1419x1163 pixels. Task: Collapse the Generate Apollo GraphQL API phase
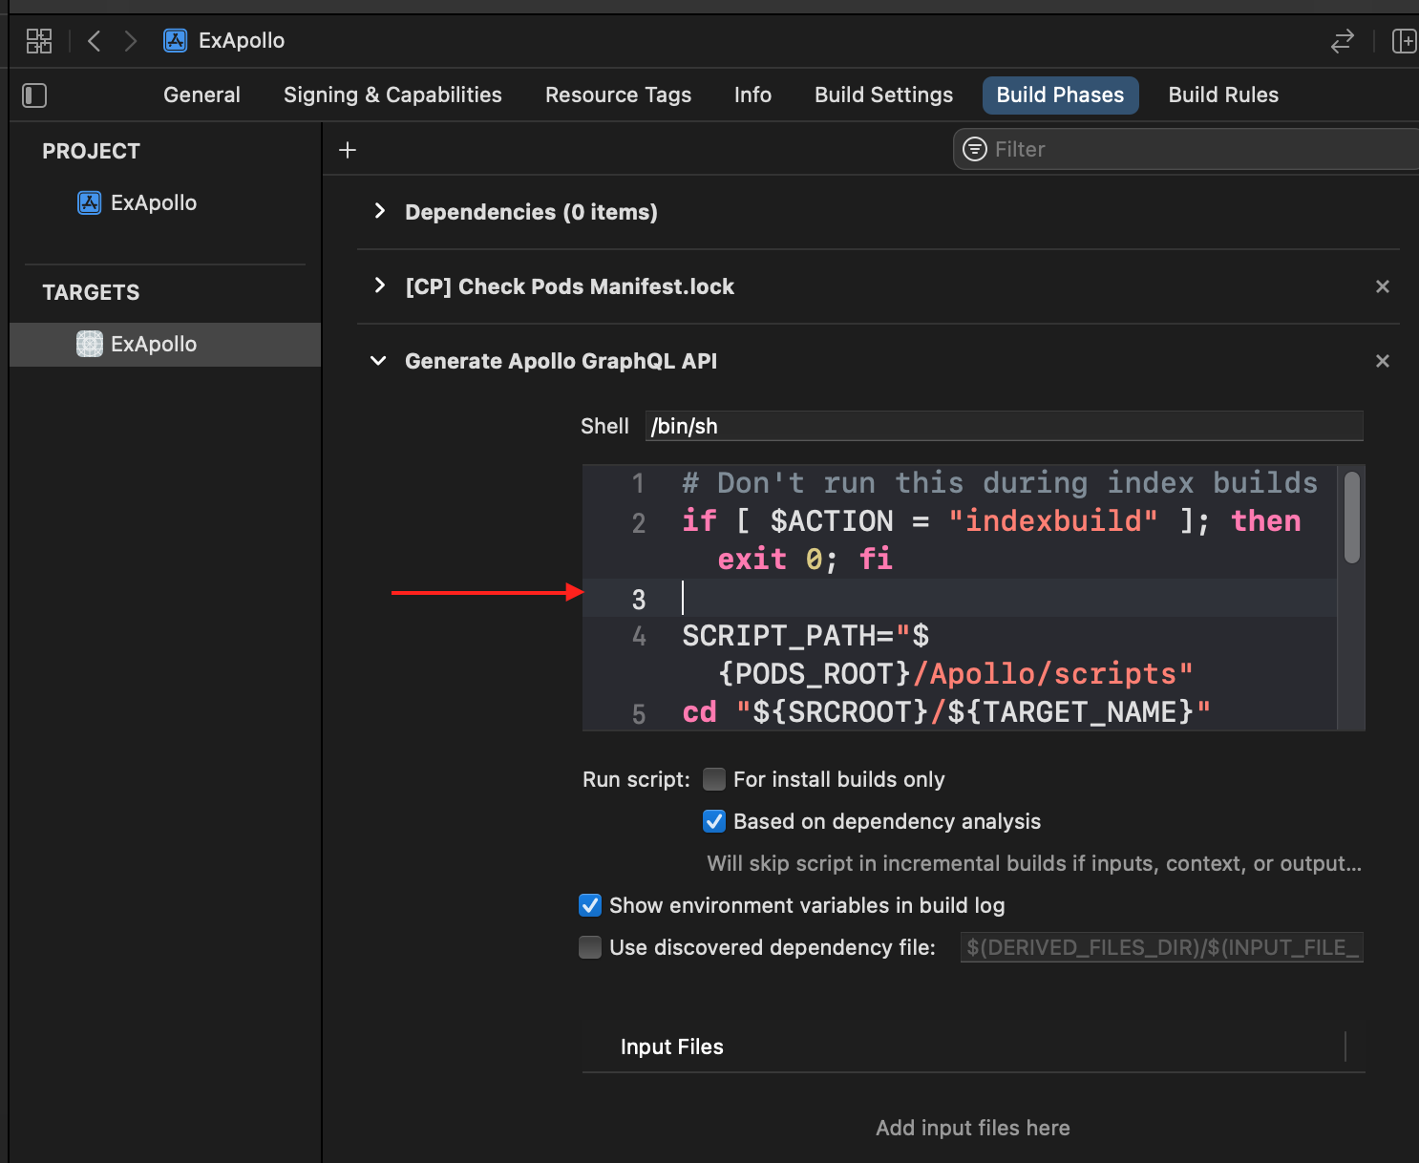coord(378,361)
